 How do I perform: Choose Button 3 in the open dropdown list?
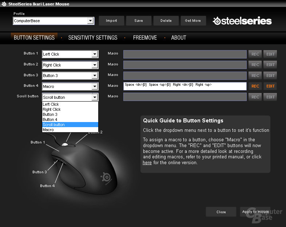tap(70, 114)
